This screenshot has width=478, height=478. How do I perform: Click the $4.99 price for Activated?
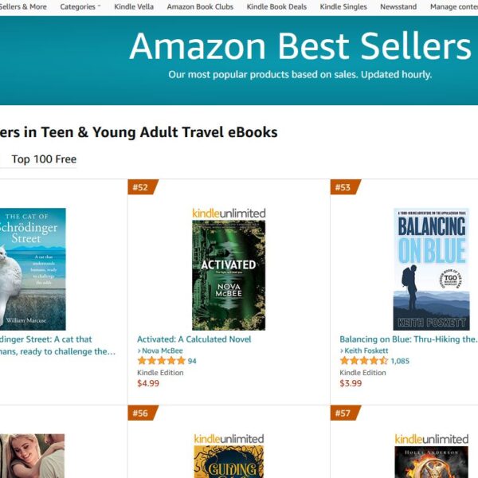click(x=148, y=383)
